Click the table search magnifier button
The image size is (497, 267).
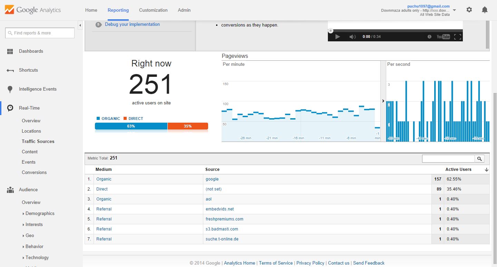[x=480, y=158]
